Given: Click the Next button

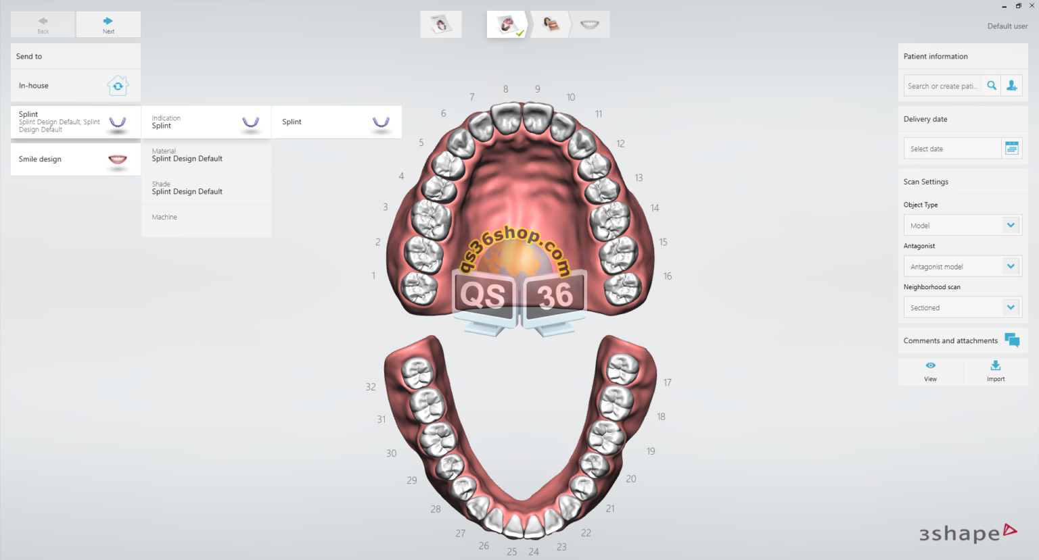Looking at the screenshot, I should (108, 24).
